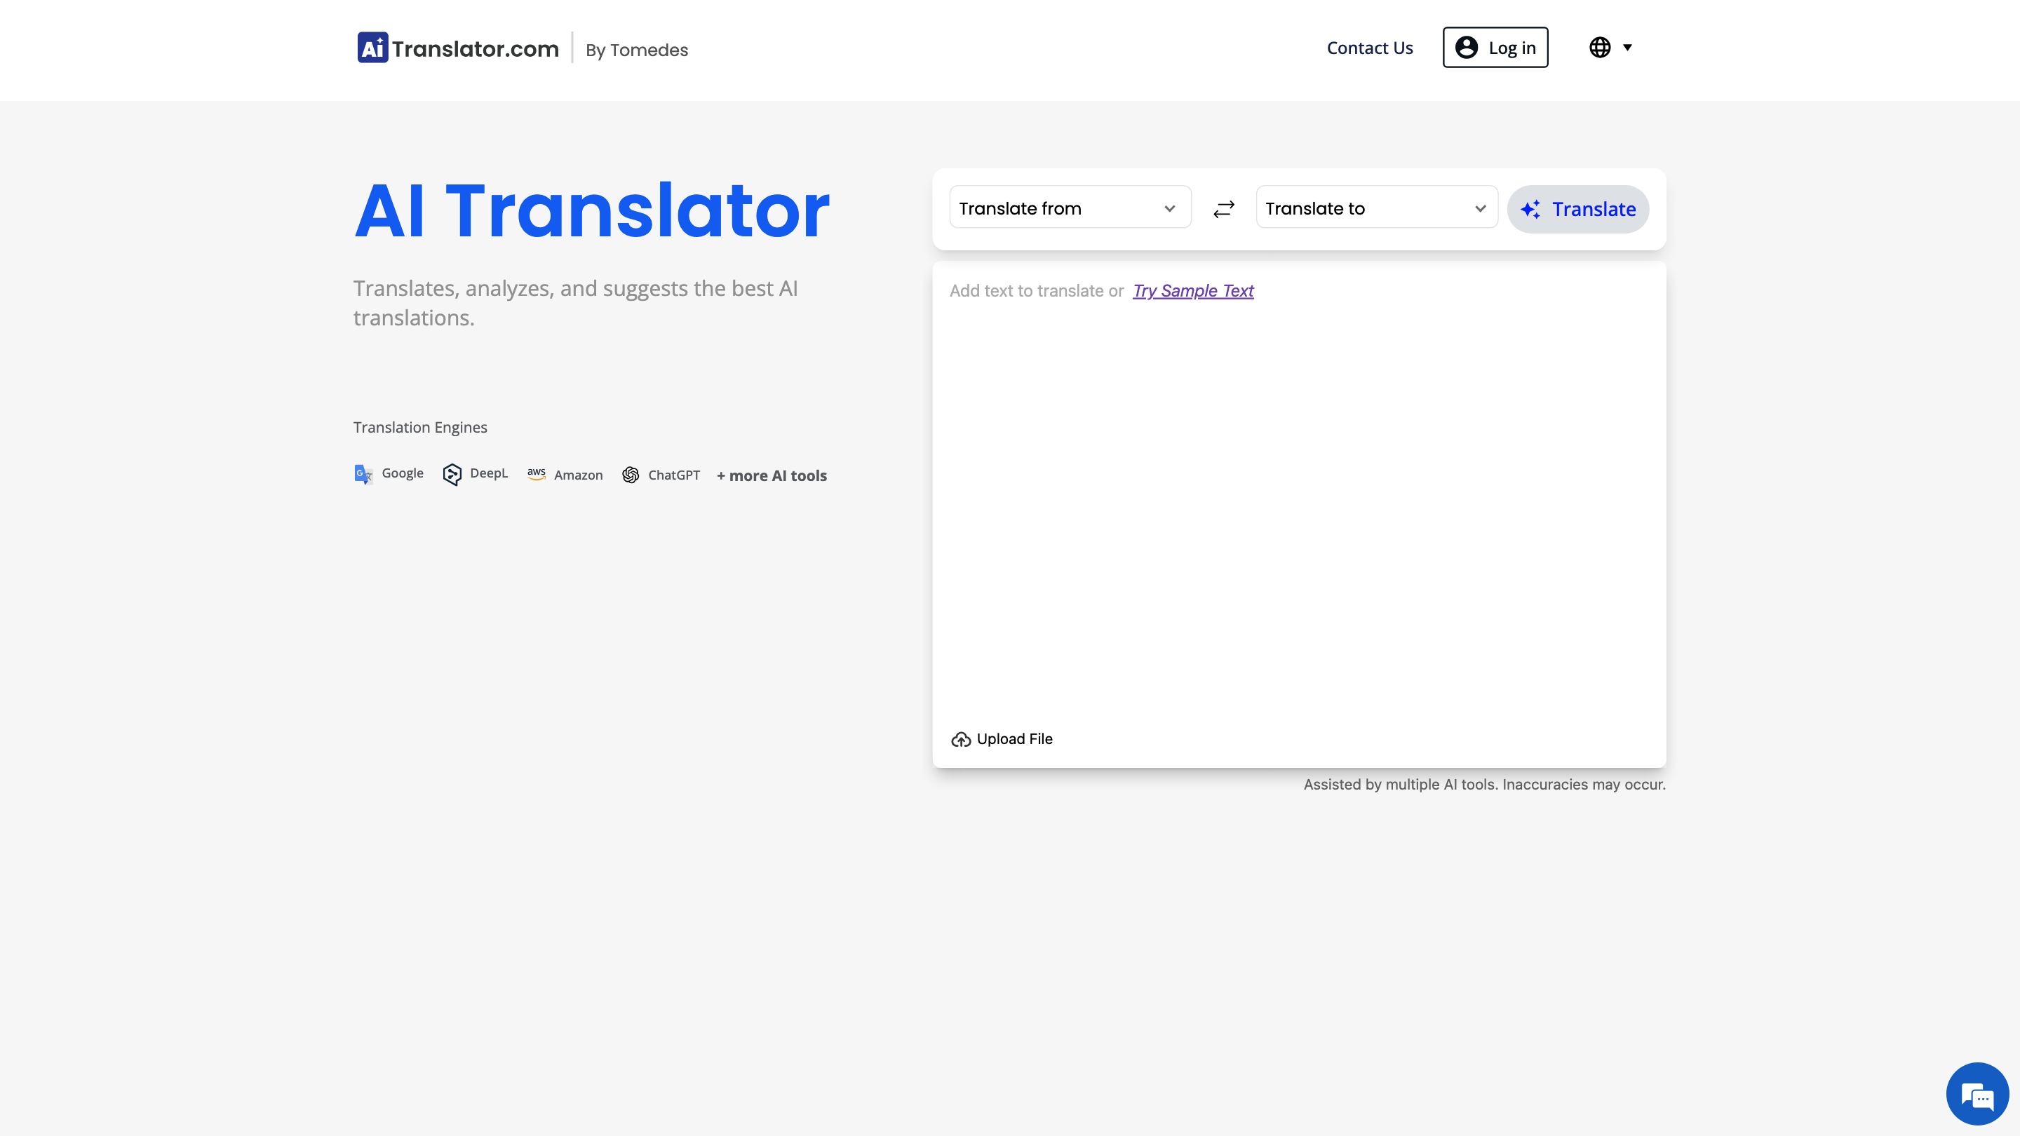Click the Translate button
Viewport: 2020px width, 1136px height.
tap(1577, 208)
